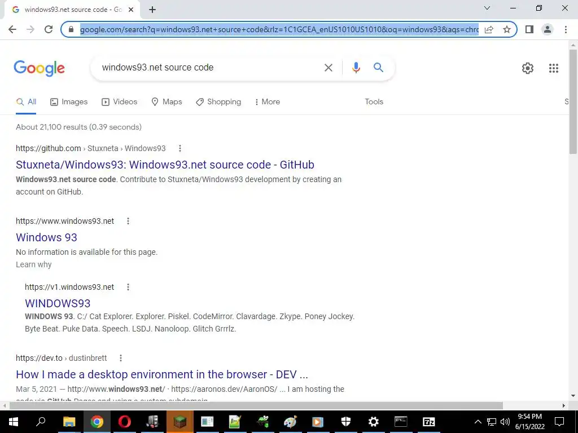Viewport: 578px width, 433px height.
Task: Click the blue search magnifier button
Action: (x=378, y=68)
